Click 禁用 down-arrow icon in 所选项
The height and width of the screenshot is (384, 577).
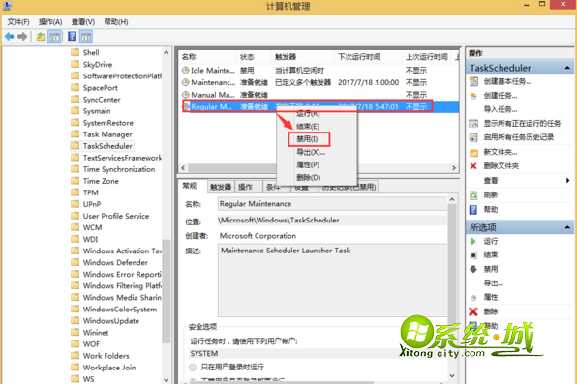tap(473, 269)
